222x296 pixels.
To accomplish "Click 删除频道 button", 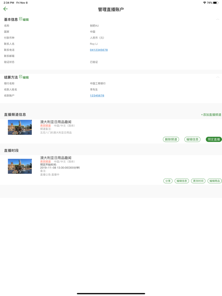I will click(171, 139).
